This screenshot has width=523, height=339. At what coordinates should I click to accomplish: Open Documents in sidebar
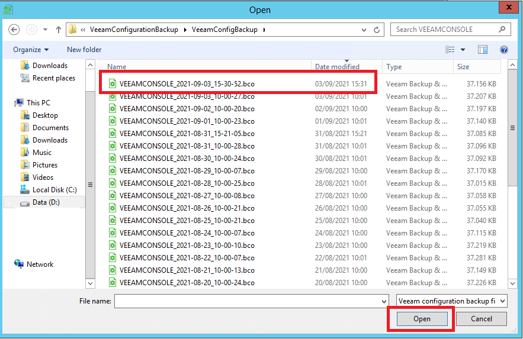click(50, 128)
